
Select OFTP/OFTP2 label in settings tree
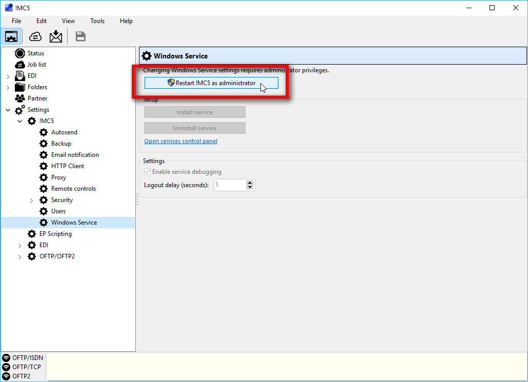tap(57, 256)
